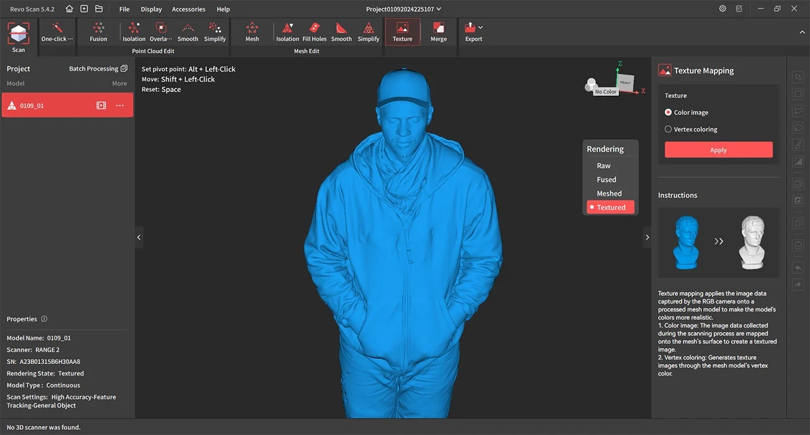Open the Merge tool

439,30
